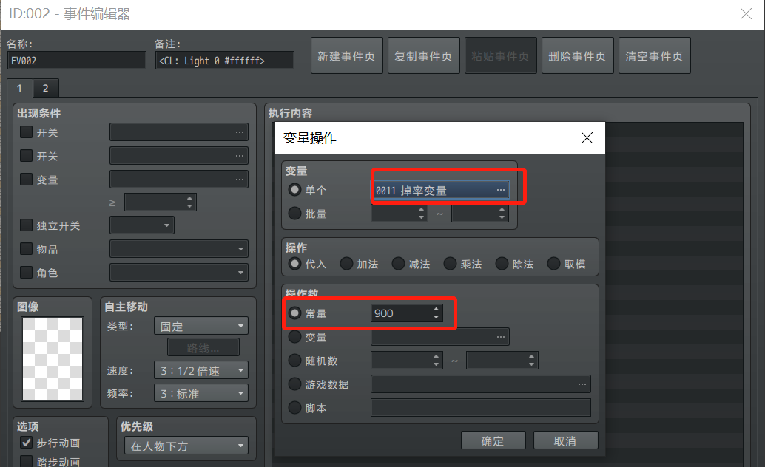
Task: Toggle the 踏步动画 option checkbox
Action: coord(26,461)
